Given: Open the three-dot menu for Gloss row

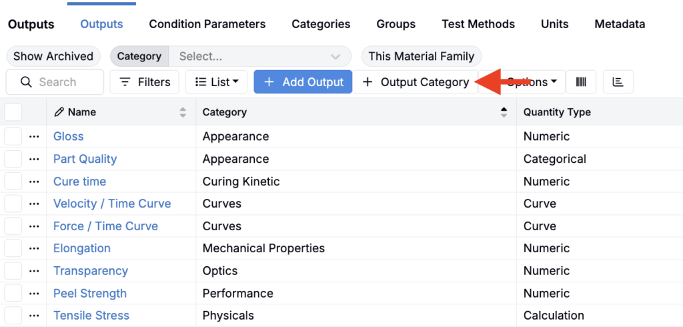Looking at the screenshot, I should pyautogui.click(x=35, y=137).
